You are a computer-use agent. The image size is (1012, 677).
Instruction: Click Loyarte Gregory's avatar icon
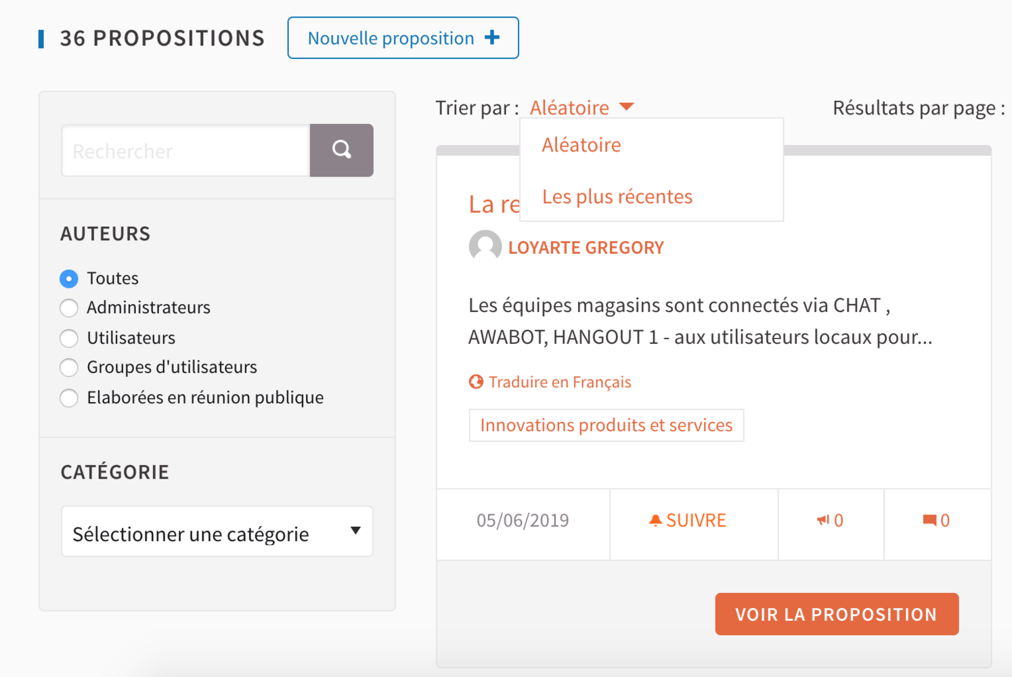(485, 246)
